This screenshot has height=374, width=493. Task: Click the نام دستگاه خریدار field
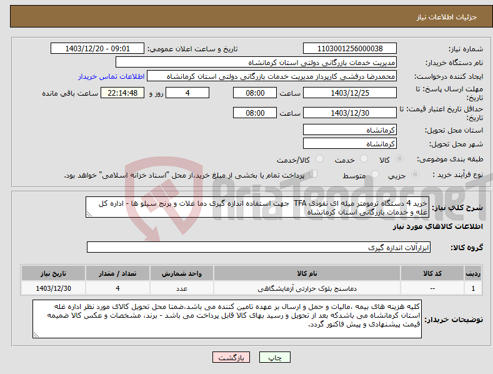pos(256,63)
